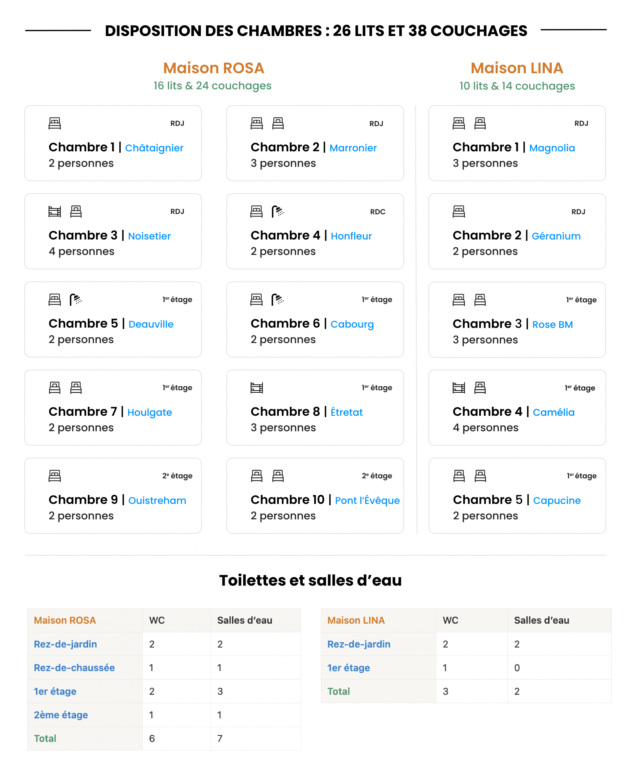
Task: Tap the bed icon in Ouistreham card
Action: tap(54, 476)
